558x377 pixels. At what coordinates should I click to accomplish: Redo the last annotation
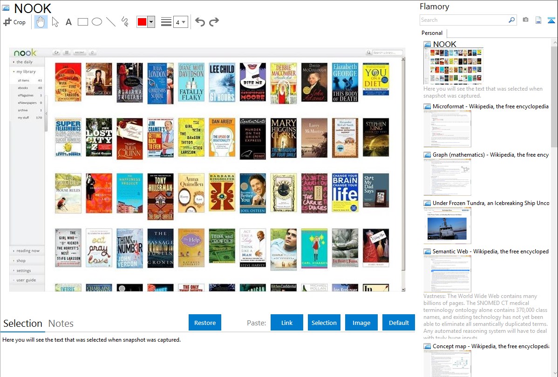[x=214, y=22]
